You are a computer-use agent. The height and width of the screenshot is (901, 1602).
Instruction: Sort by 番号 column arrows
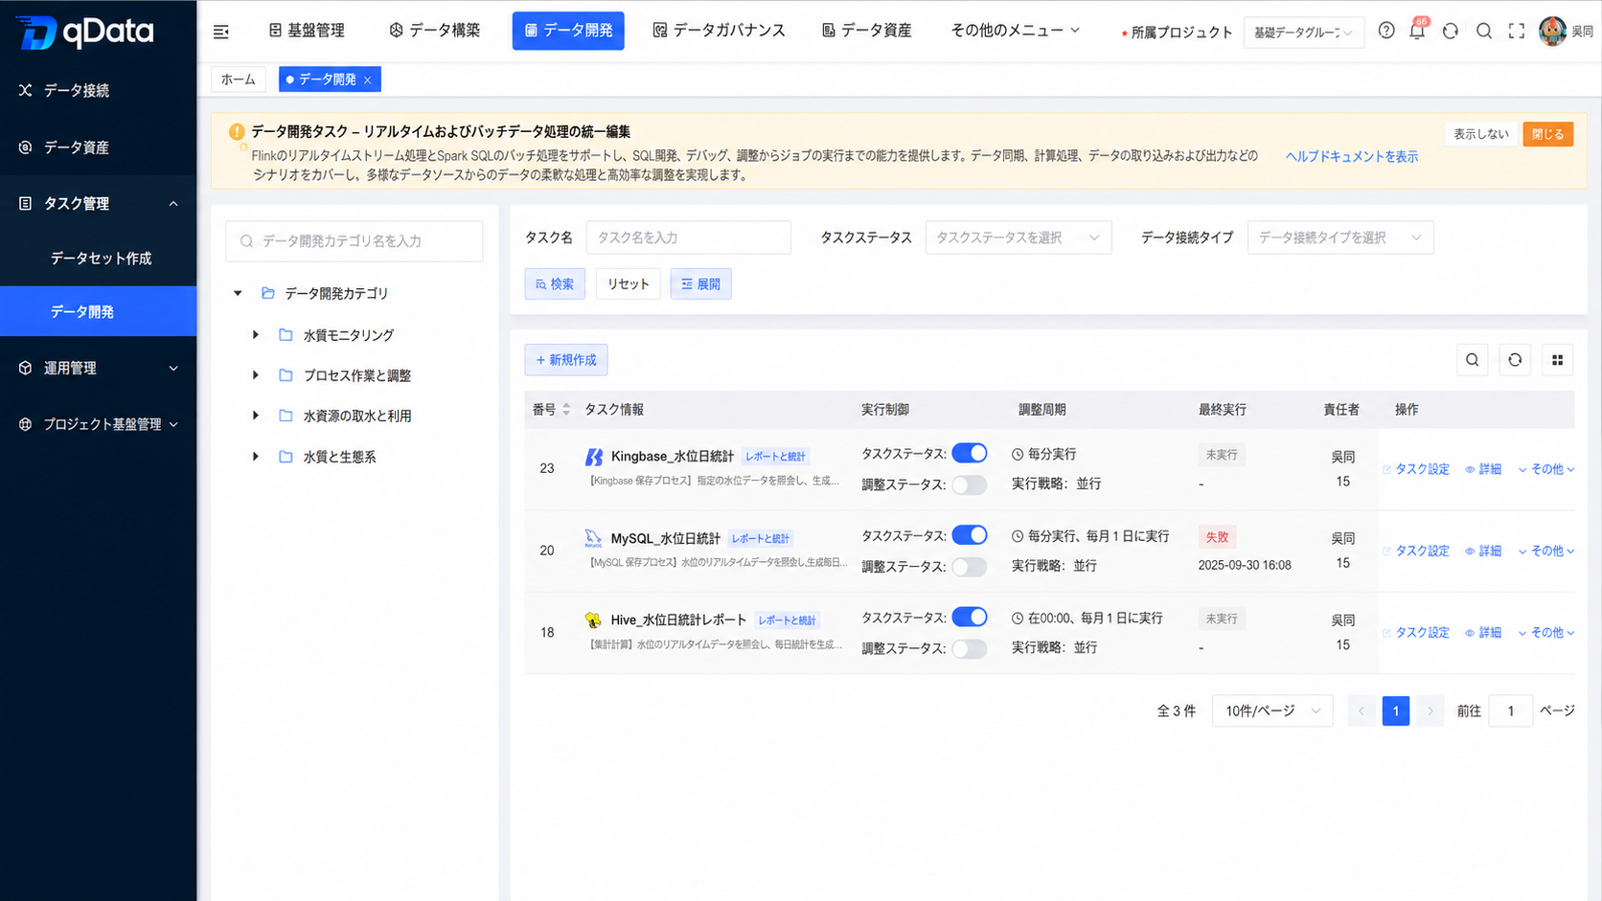pos(566,409)
